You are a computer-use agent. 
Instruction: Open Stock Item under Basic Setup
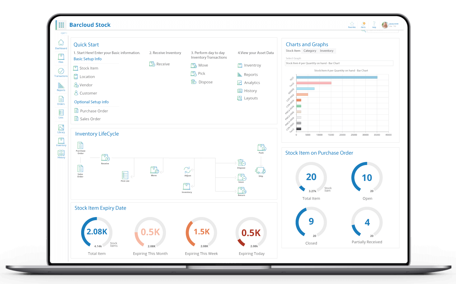tap(86, 68)
